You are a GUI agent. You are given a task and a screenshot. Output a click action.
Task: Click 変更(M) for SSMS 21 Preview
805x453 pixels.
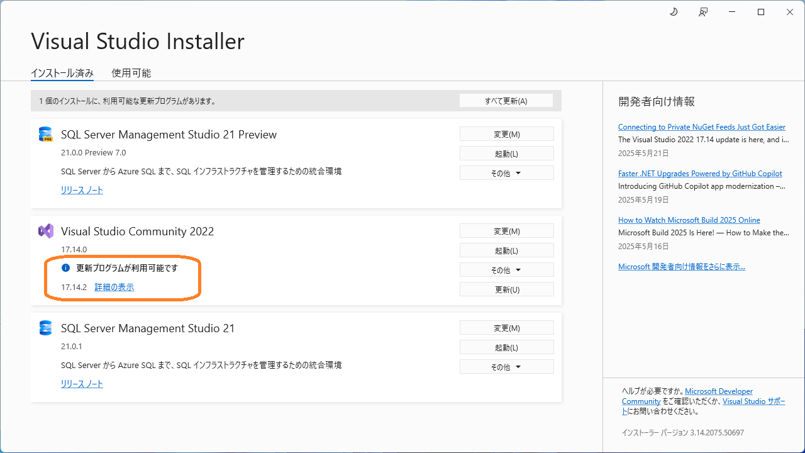[x=507, y=134]
